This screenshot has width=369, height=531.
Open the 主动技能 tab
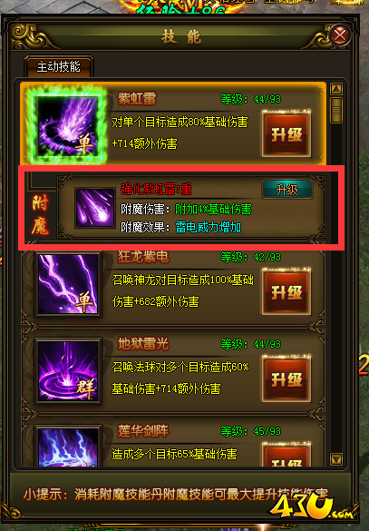(x=59, y=66)
